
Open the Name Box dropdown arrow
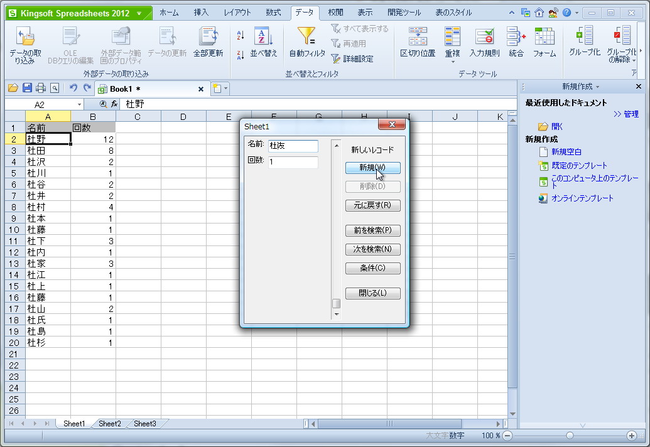click(79, 104)
